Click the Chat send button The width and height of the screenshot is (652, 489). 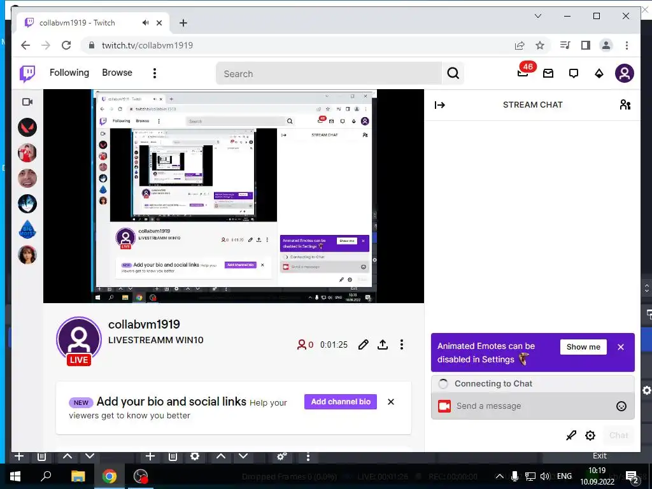click(618, 436)
